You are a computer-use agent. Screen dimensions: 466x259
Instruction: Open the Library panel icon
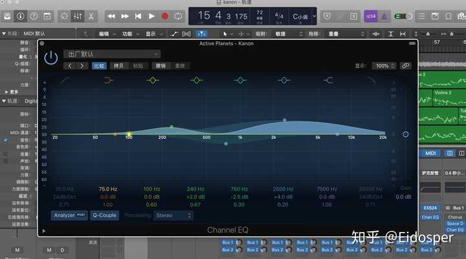(x=7, y=16)
